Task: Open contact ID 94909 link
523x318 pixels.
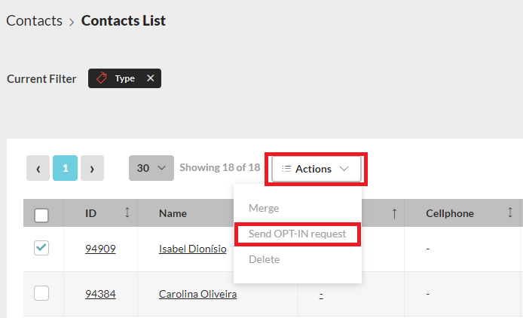Action: pos(100,248)
